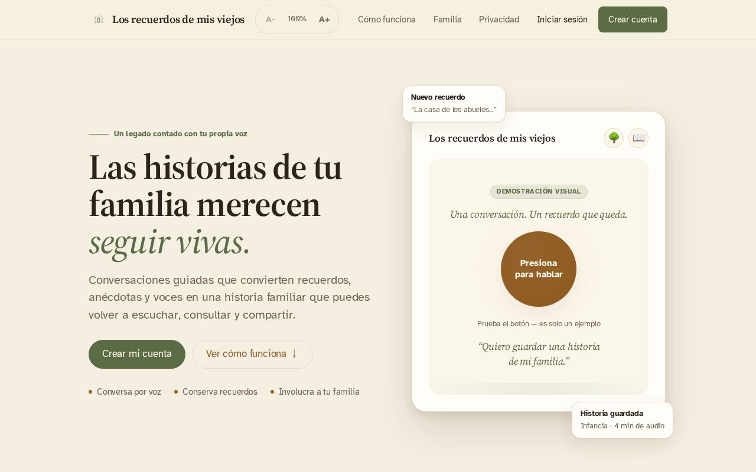The image size is (756, 472).
Task: Go to Cómo funciona section
Action: pyautogui.click(x=387, y=19)
